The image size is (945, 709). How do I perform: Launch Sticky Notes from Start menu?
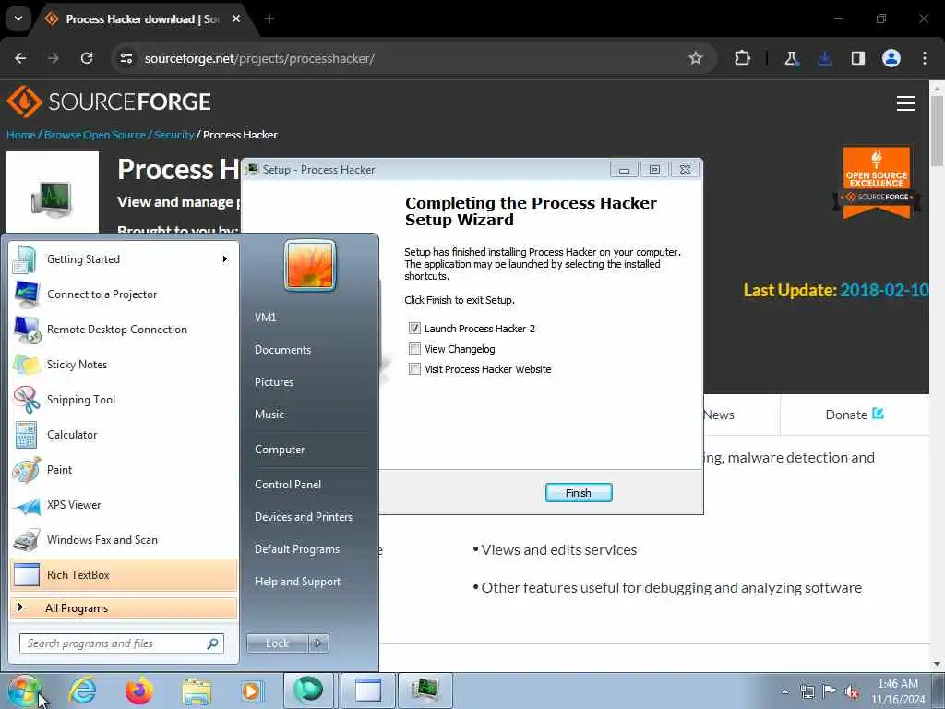pyautogui.click(x=124, y=365)
